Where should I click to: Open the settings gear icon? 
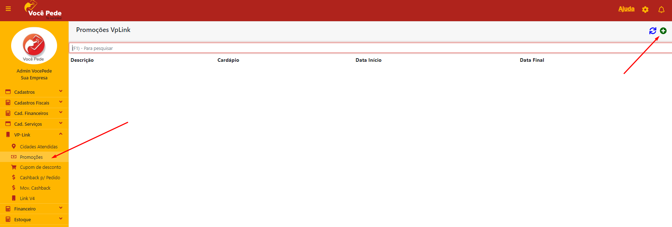pos(645,10)
